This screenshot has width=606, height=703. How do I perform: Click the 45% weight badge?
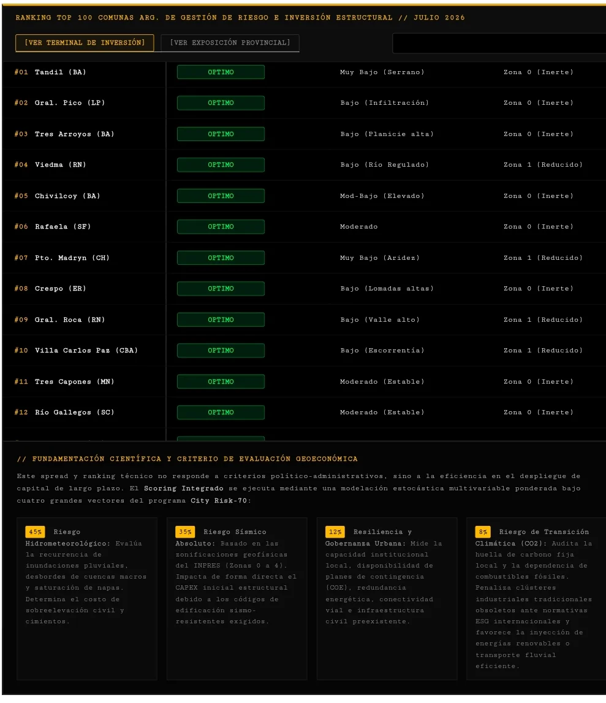click(35, 532)
